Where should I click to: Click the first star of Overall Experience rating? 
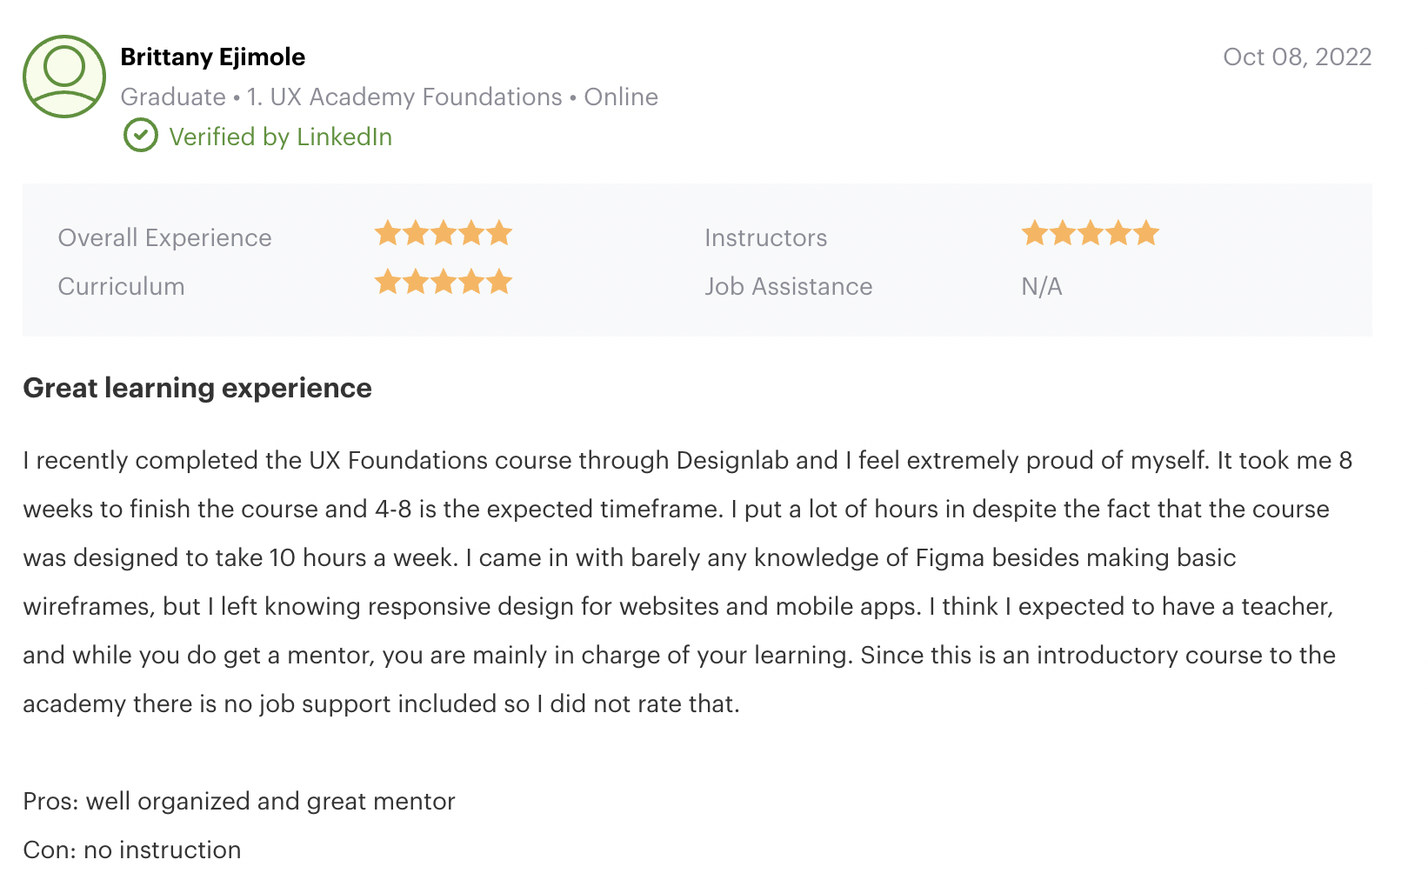[388, 233]
